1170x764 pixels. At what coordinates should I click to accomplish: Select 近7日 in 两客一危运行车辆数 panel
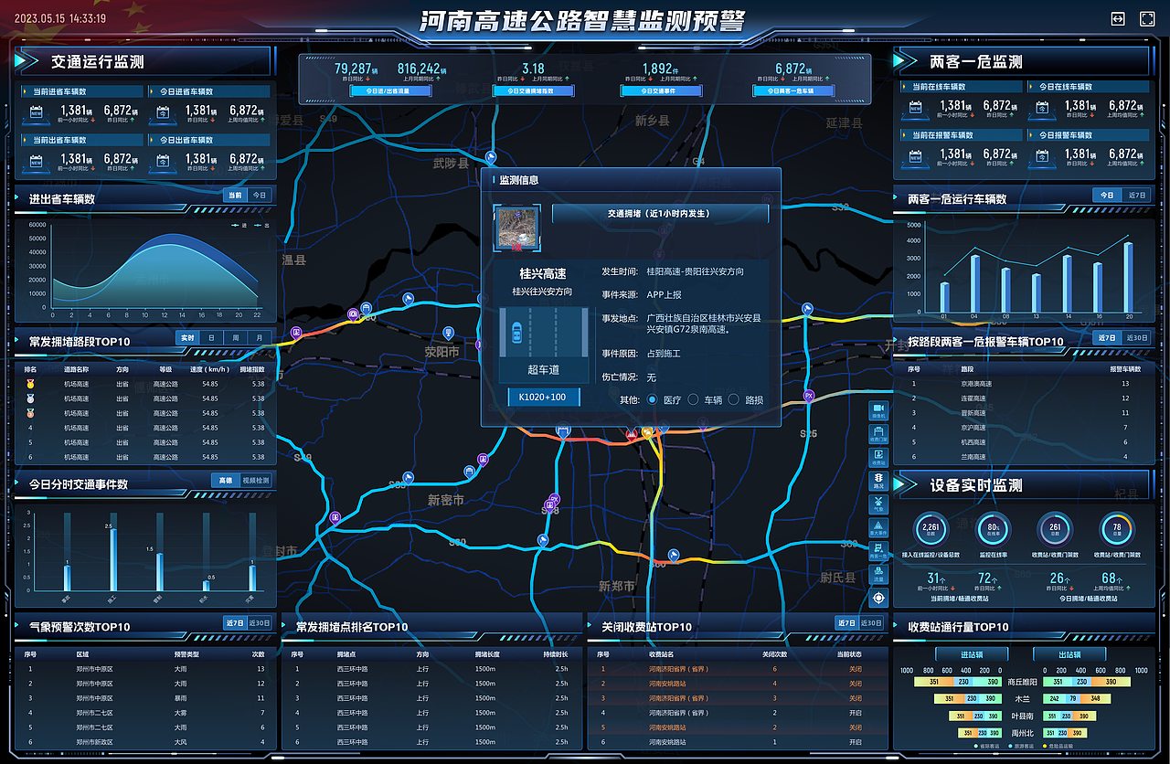click(1137, 195)
